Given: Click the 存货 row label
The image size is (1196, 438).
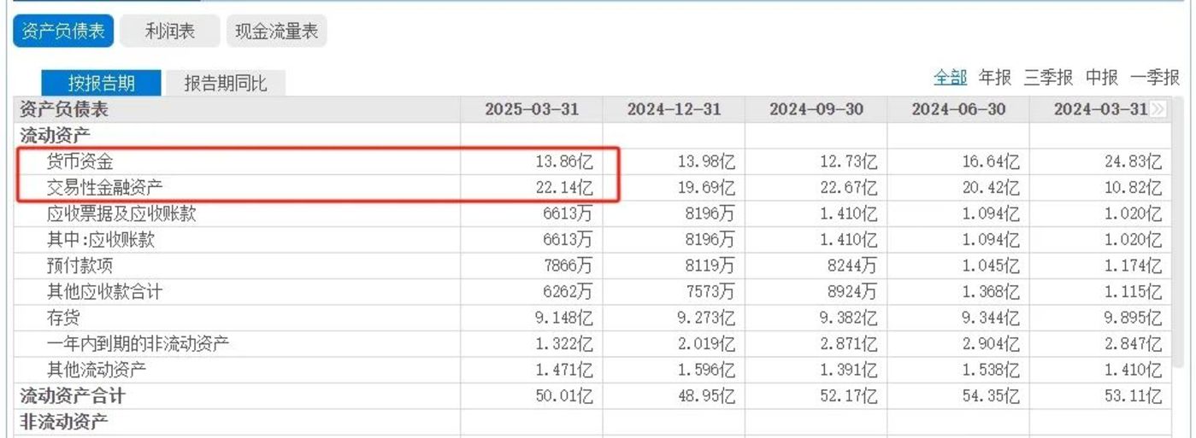Looking at the screenshot, I should 63,318.
